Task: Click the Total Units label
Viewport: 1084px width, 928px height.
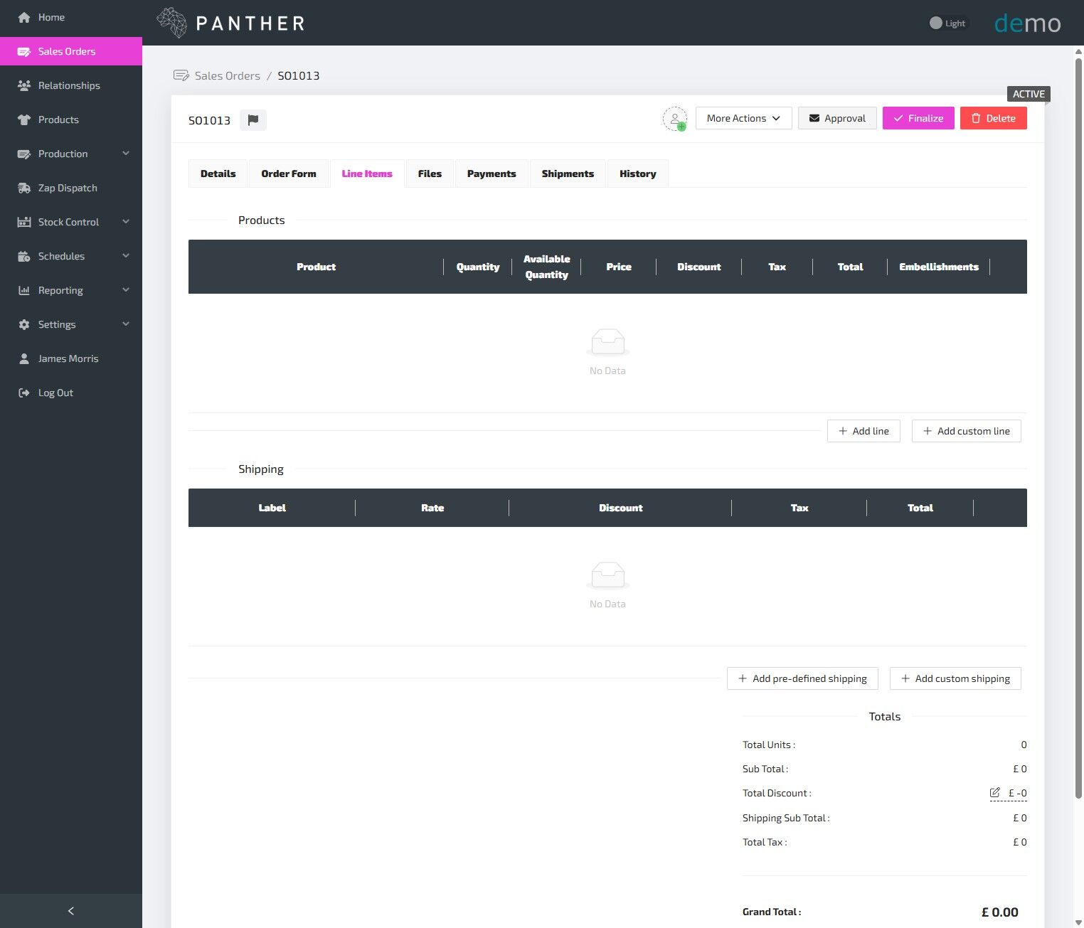Action: 769,745
